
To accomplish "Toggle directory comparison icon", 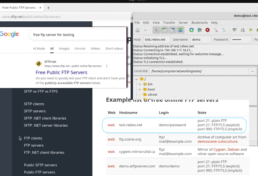I will pos(250,30).
